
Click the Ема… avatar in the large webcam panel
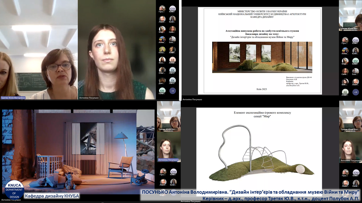pyautogui.click(x=173, y=39)
